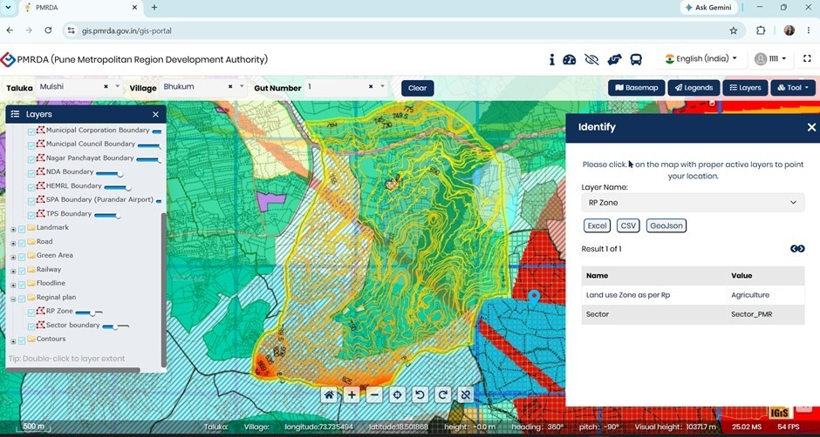Select the PMRDA browser tab
The height and width of the screenshot is (437, 820).
pyautogui.click(x=81, y=8)
